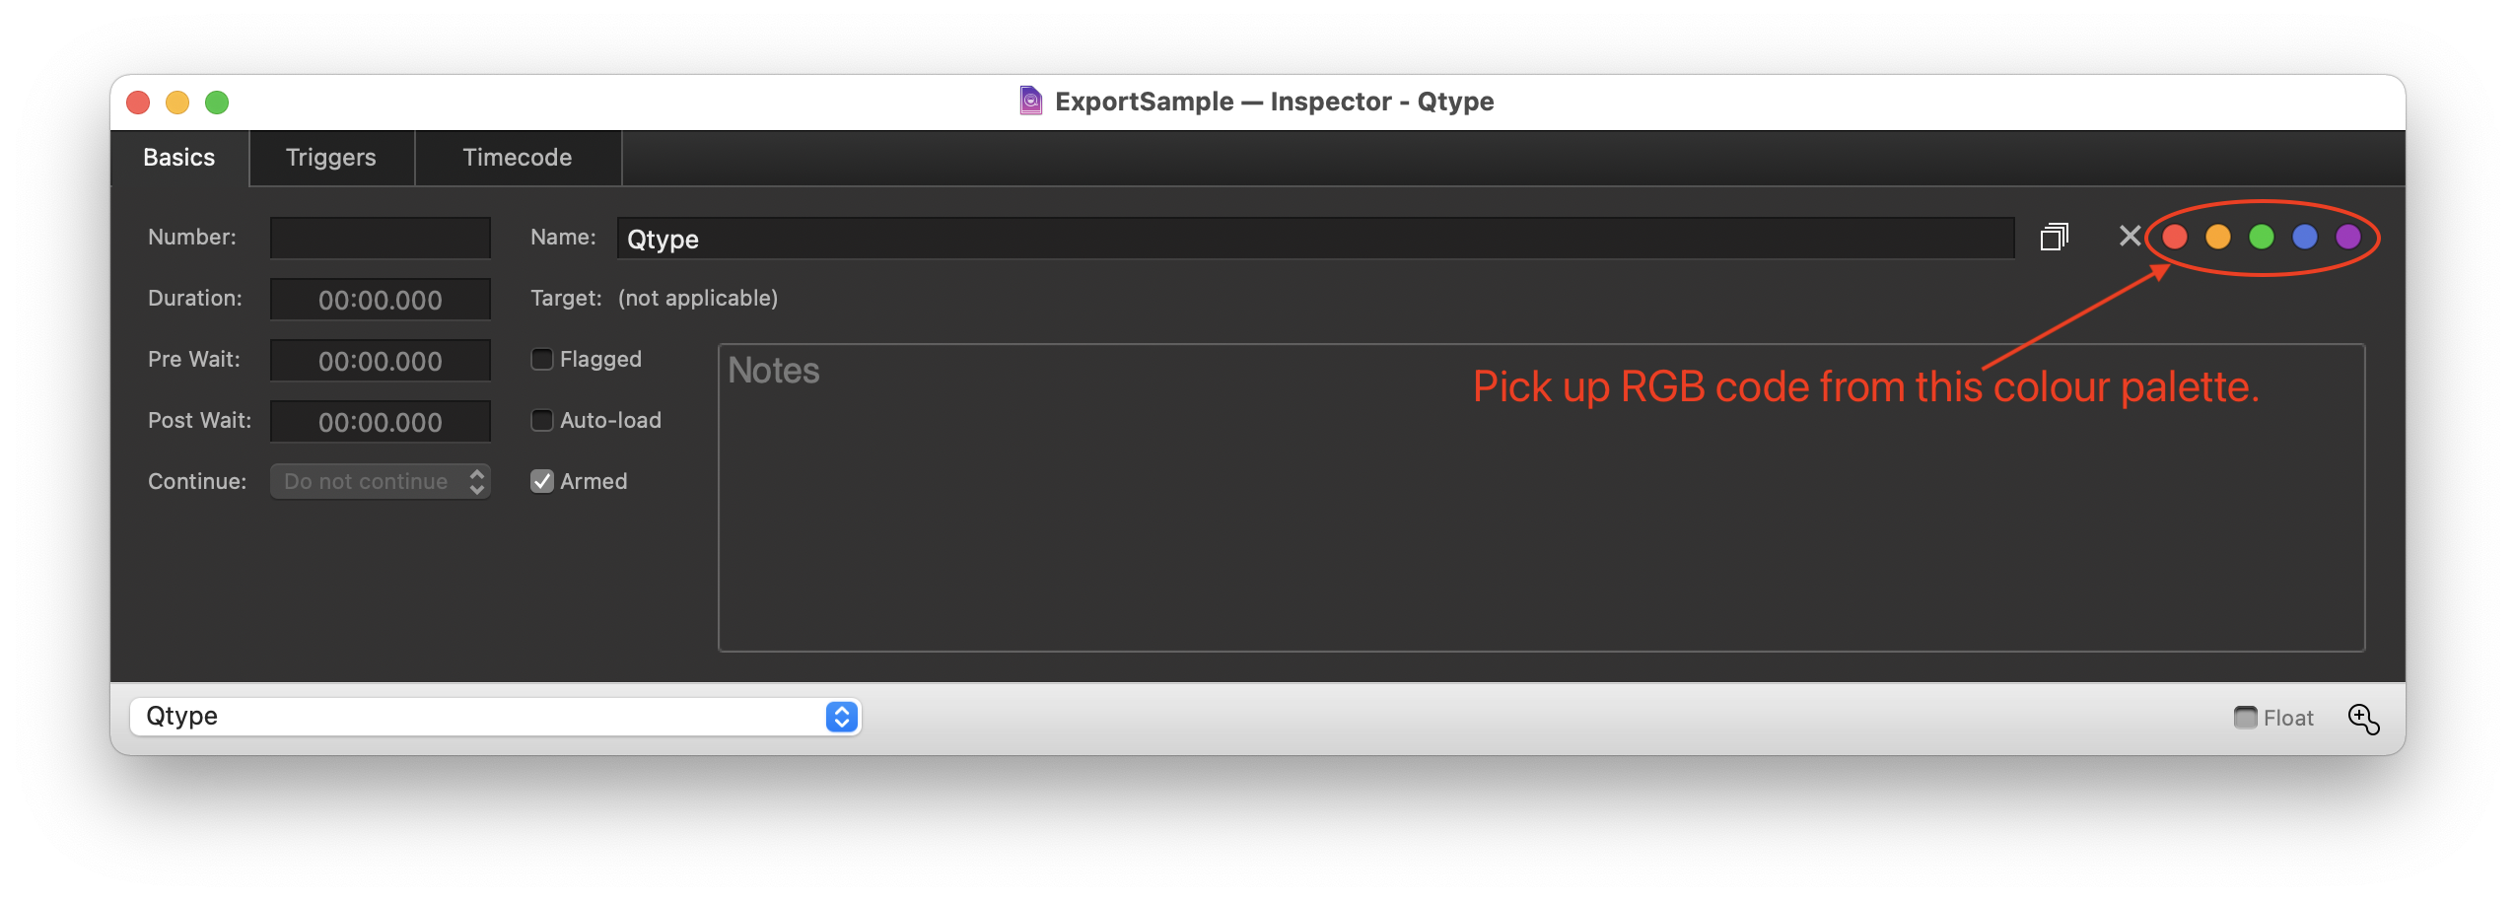The image size is (2516, 901).
Task: Select the Basics tab
Action: pos(178,157)
